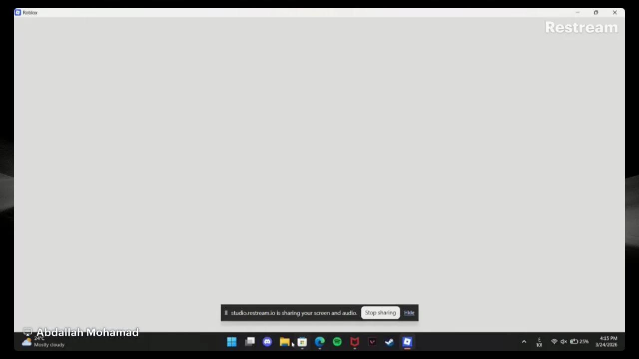Open McAfee red shield icon
639x359 pixels.
[354, 342]
